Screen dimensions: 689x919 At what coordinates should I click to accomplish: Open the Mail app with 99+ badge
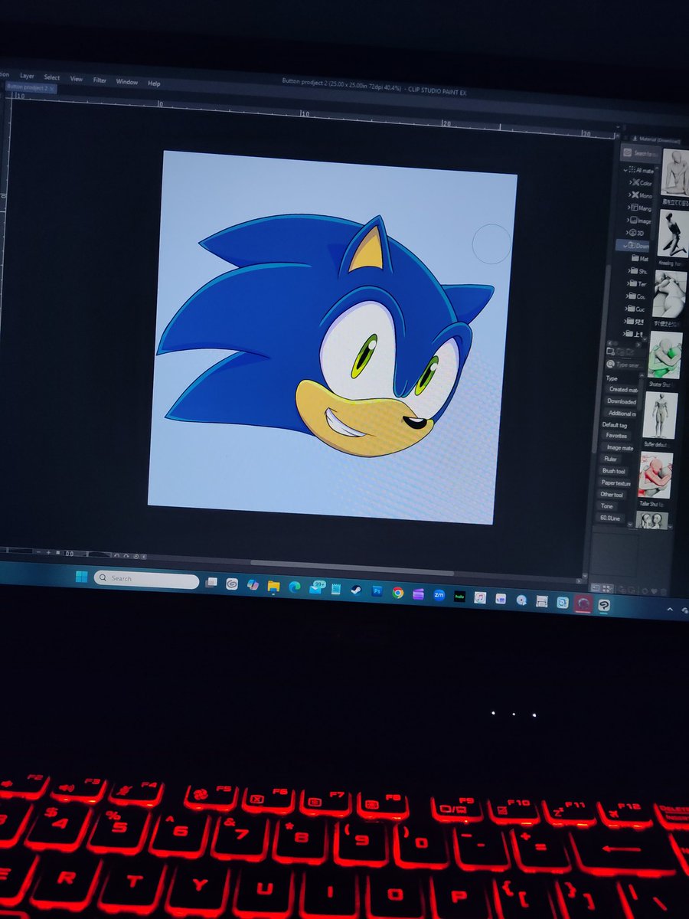[317, 588]
